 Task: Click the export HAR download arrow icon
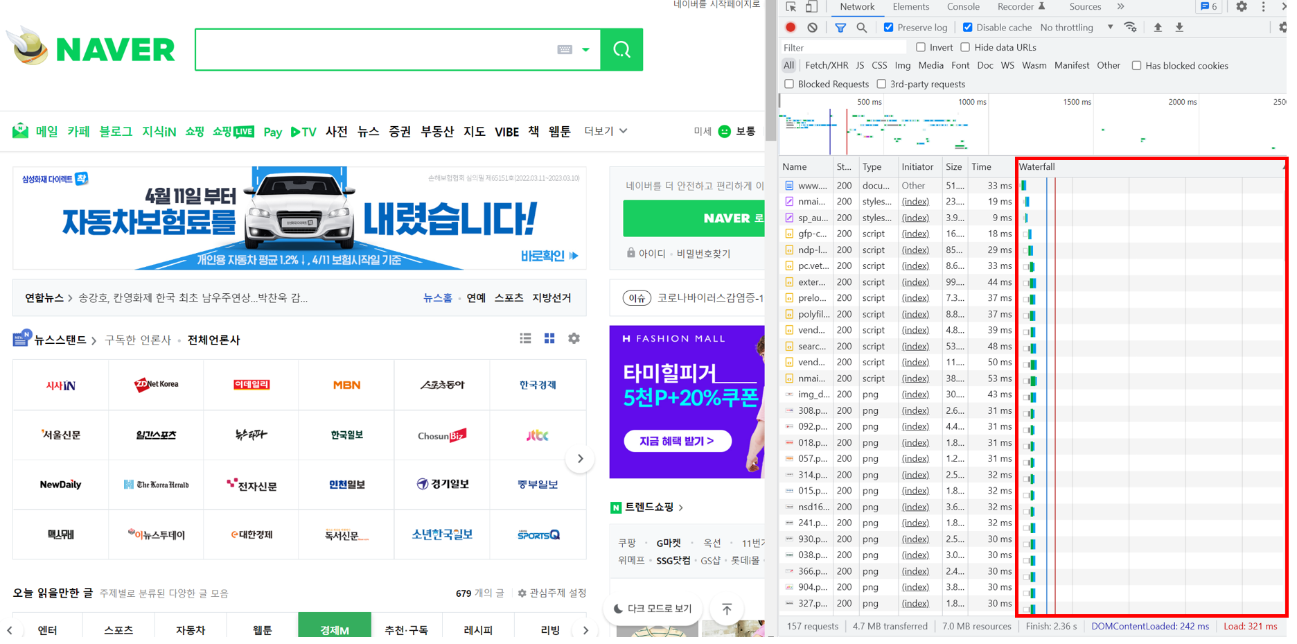1179,28
